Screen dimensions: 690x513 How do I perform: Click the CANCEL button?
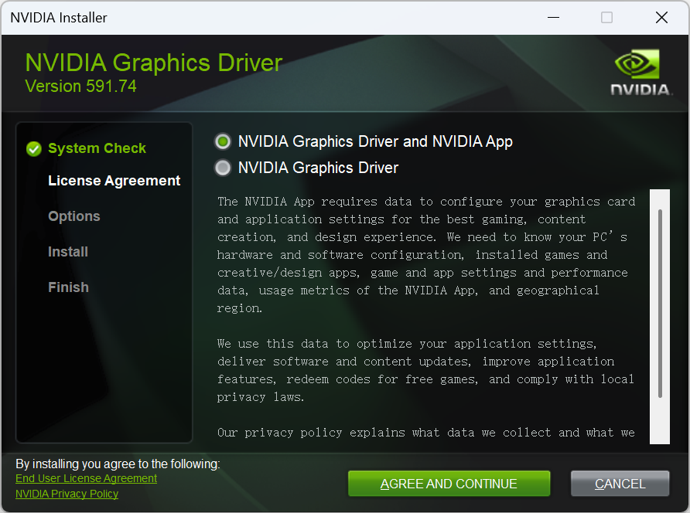point(620,483)
